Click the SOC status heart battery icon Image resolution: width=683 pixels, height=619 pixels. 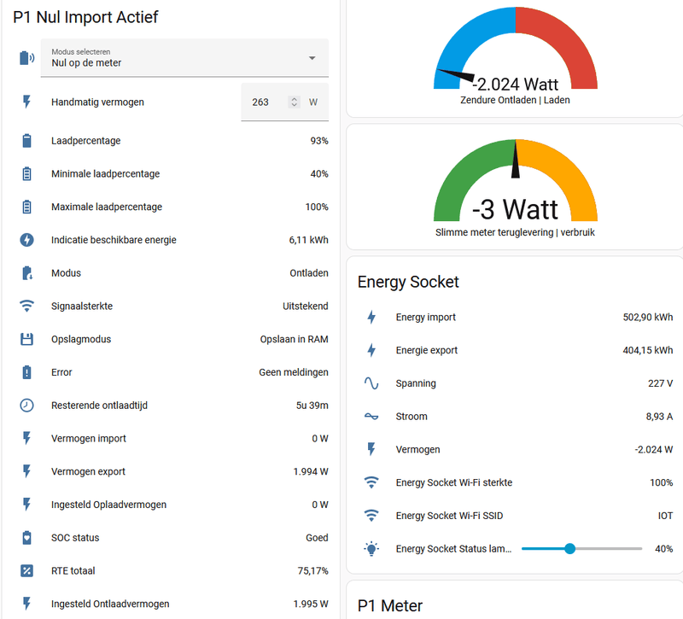(27, 538)
